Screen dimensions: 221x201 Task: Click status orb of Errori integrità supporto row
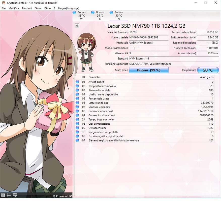[x=77, y=136]
